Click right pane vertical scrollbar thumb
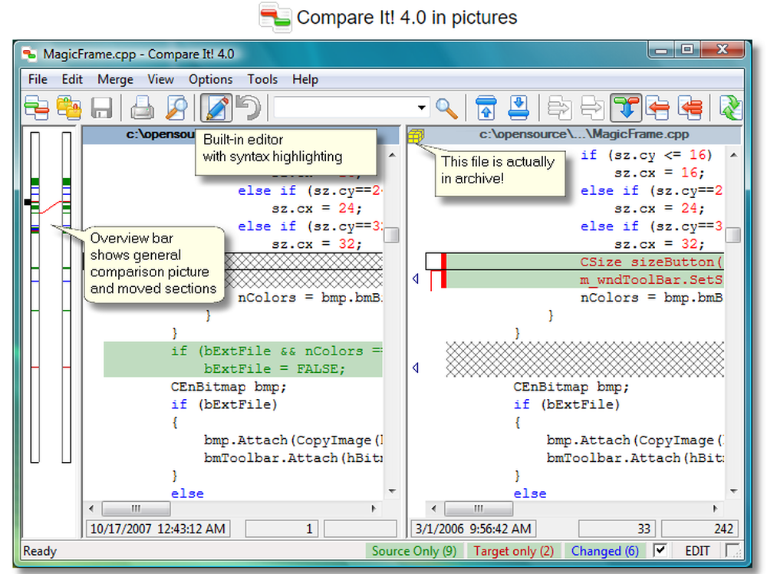The width and height of the screenshot is (767, 574). (732, 235)
